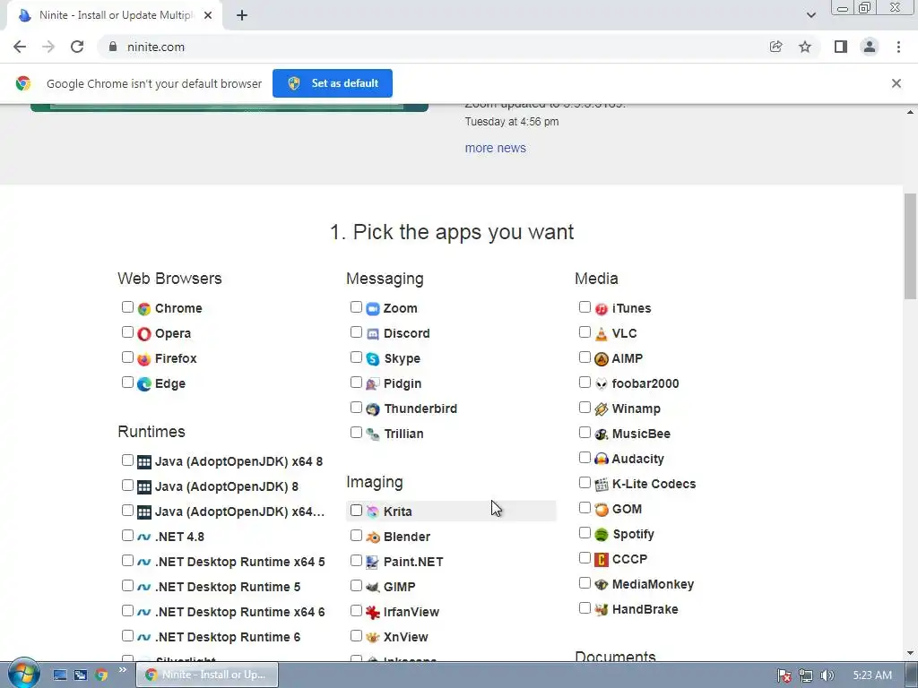Click the scrollbar down arrow

pos(910,653)
